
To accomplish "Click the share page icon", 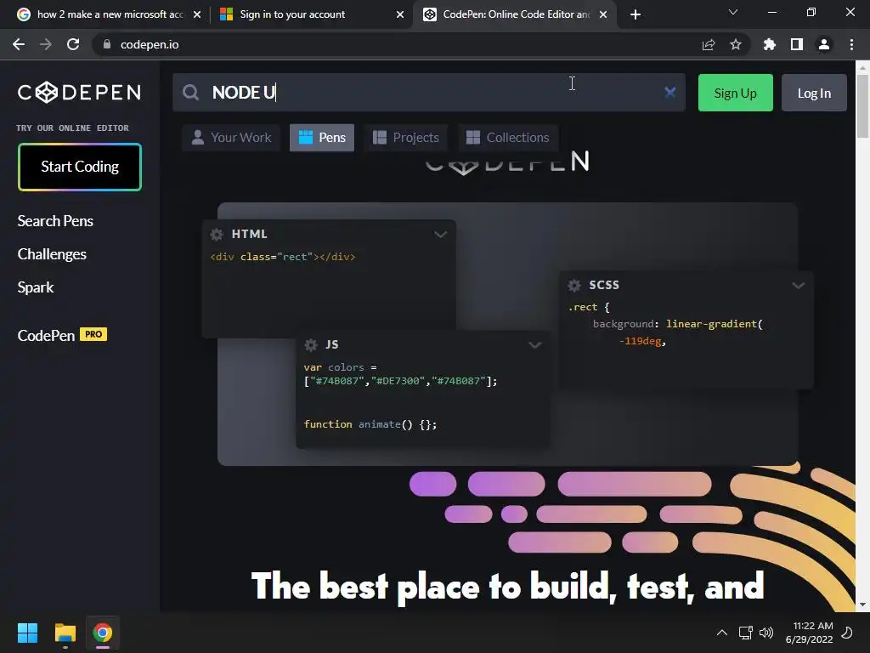I will 708,44.
